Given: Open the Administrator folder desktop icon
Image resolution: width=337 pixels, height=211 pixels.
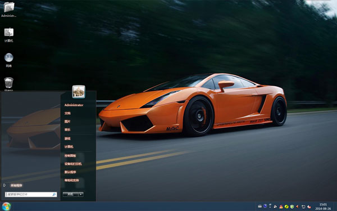Looking at the screenshot, I should [9, 9].
